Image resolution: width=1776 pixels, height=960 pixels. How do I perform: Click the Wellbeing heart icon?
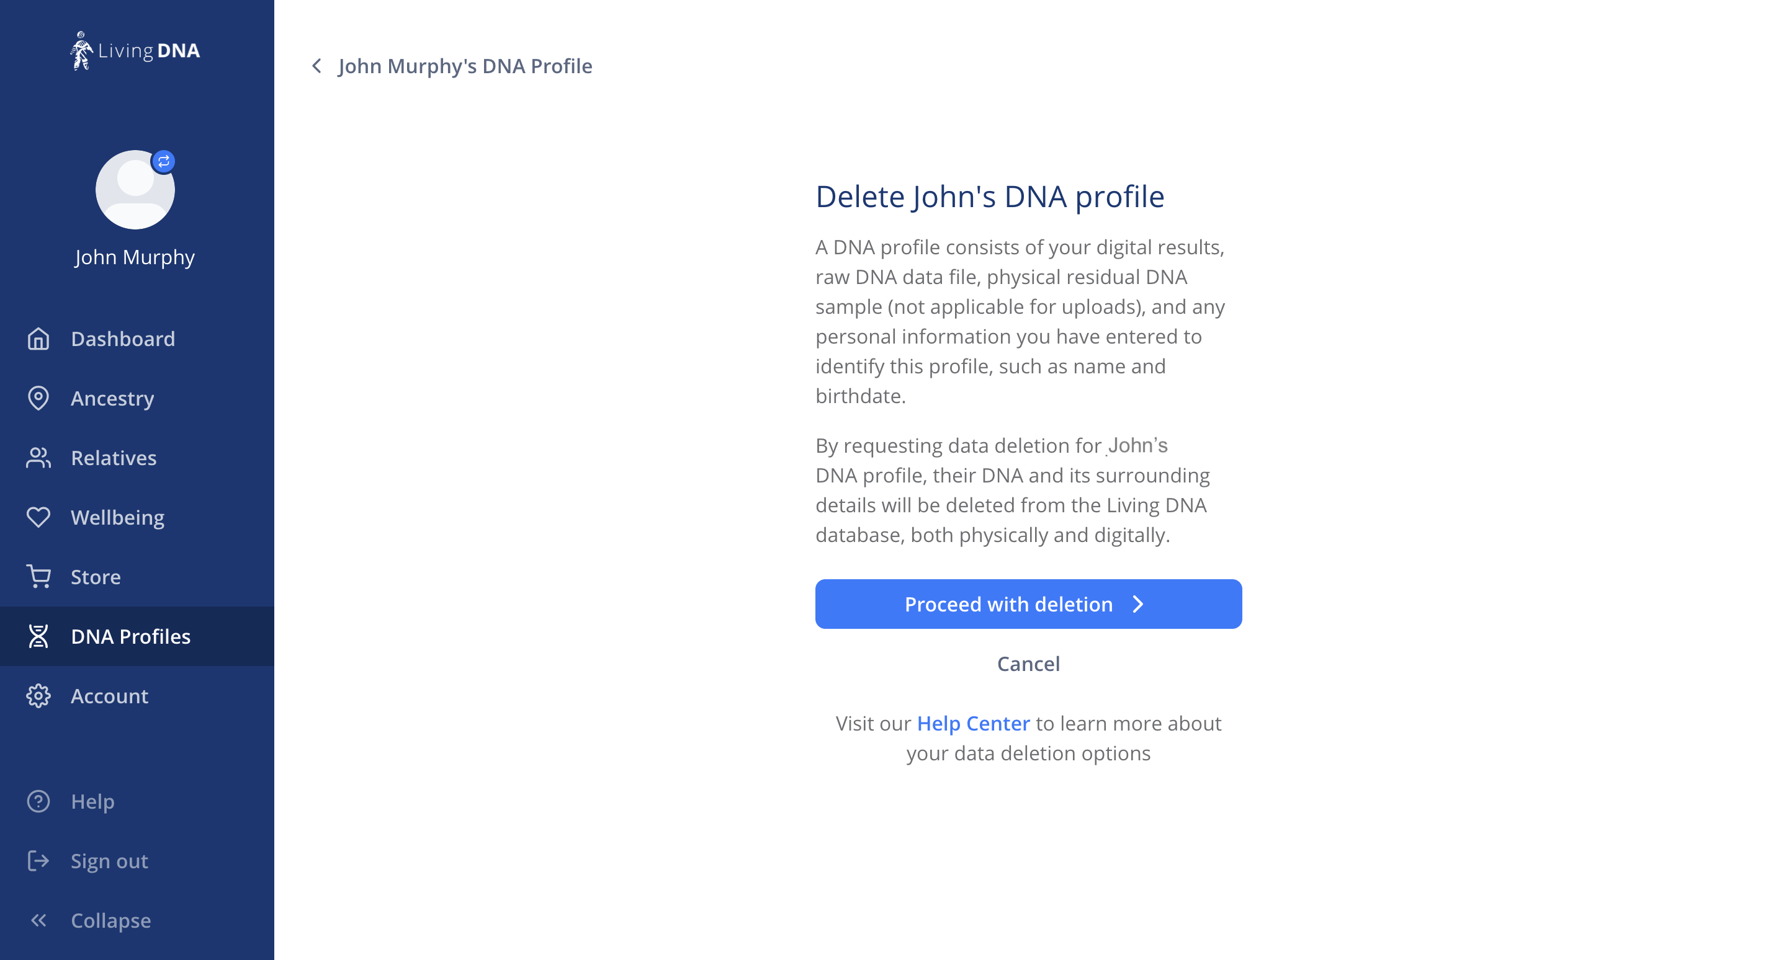pos(38,518)
